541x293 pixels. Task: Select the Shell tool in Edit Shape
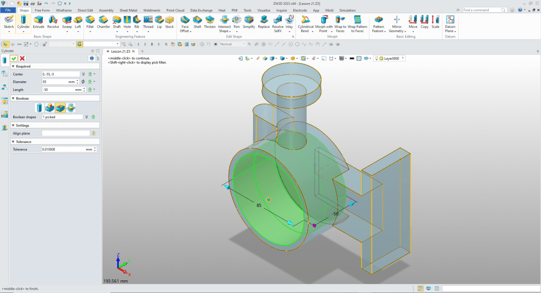point(197,20)
